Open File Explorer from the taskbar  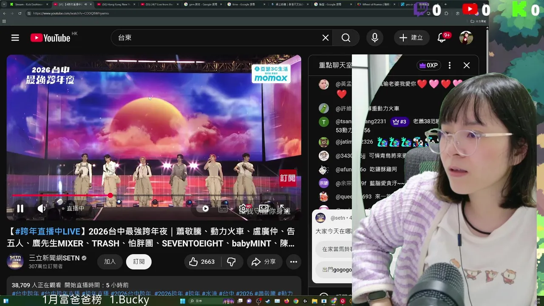pos(314,301)
